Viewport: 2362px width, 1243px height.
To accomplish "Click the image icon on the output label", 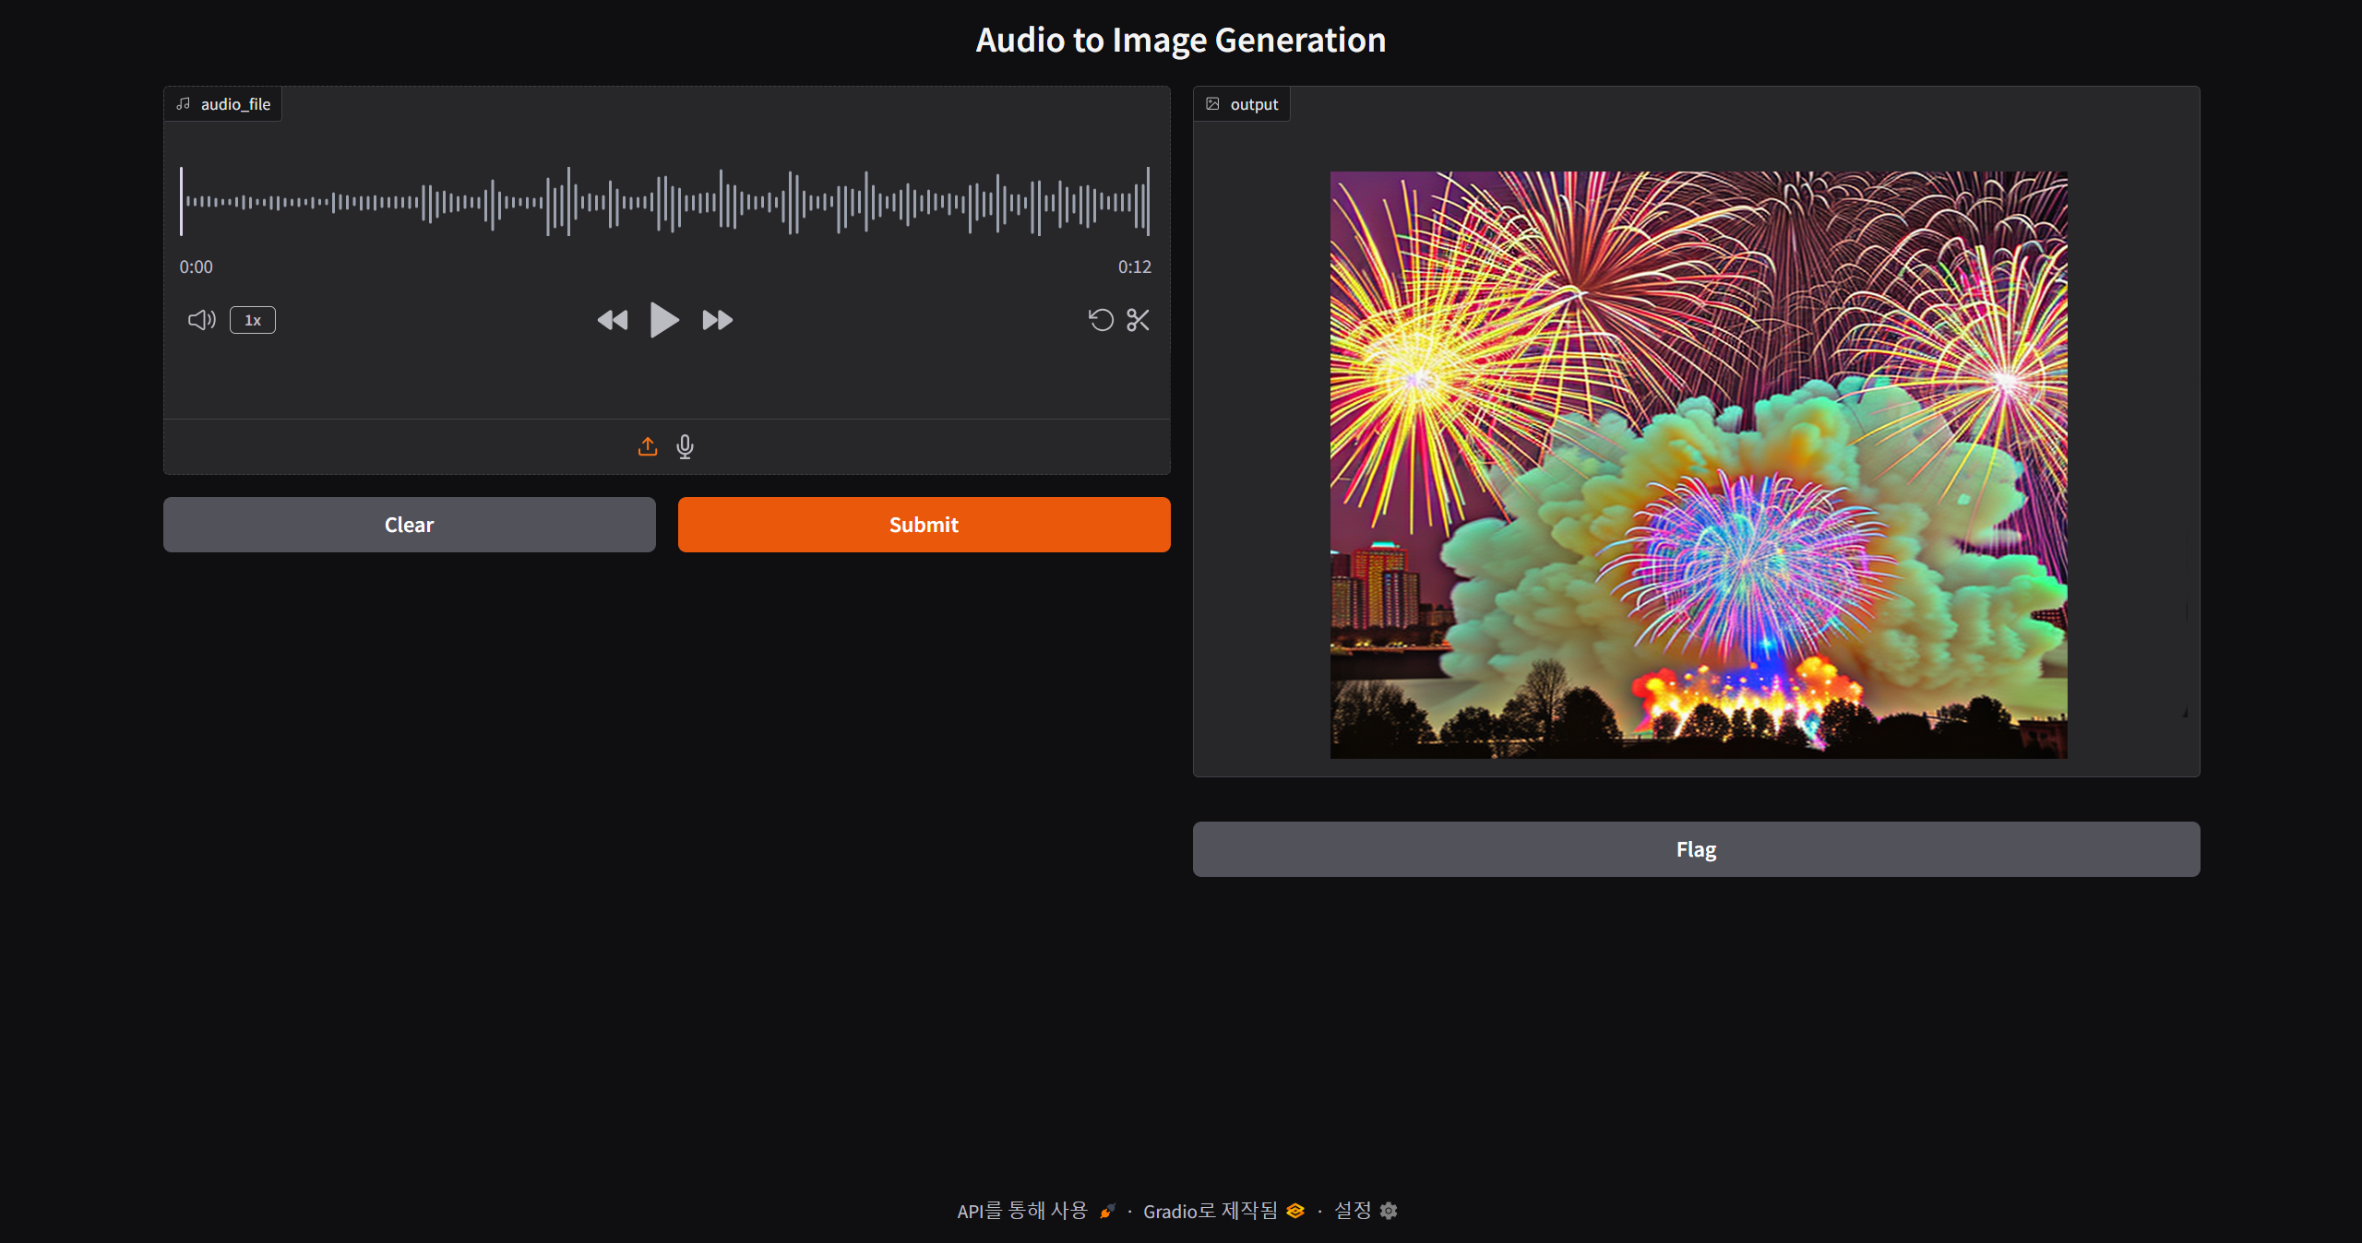I will (1213, 103).
